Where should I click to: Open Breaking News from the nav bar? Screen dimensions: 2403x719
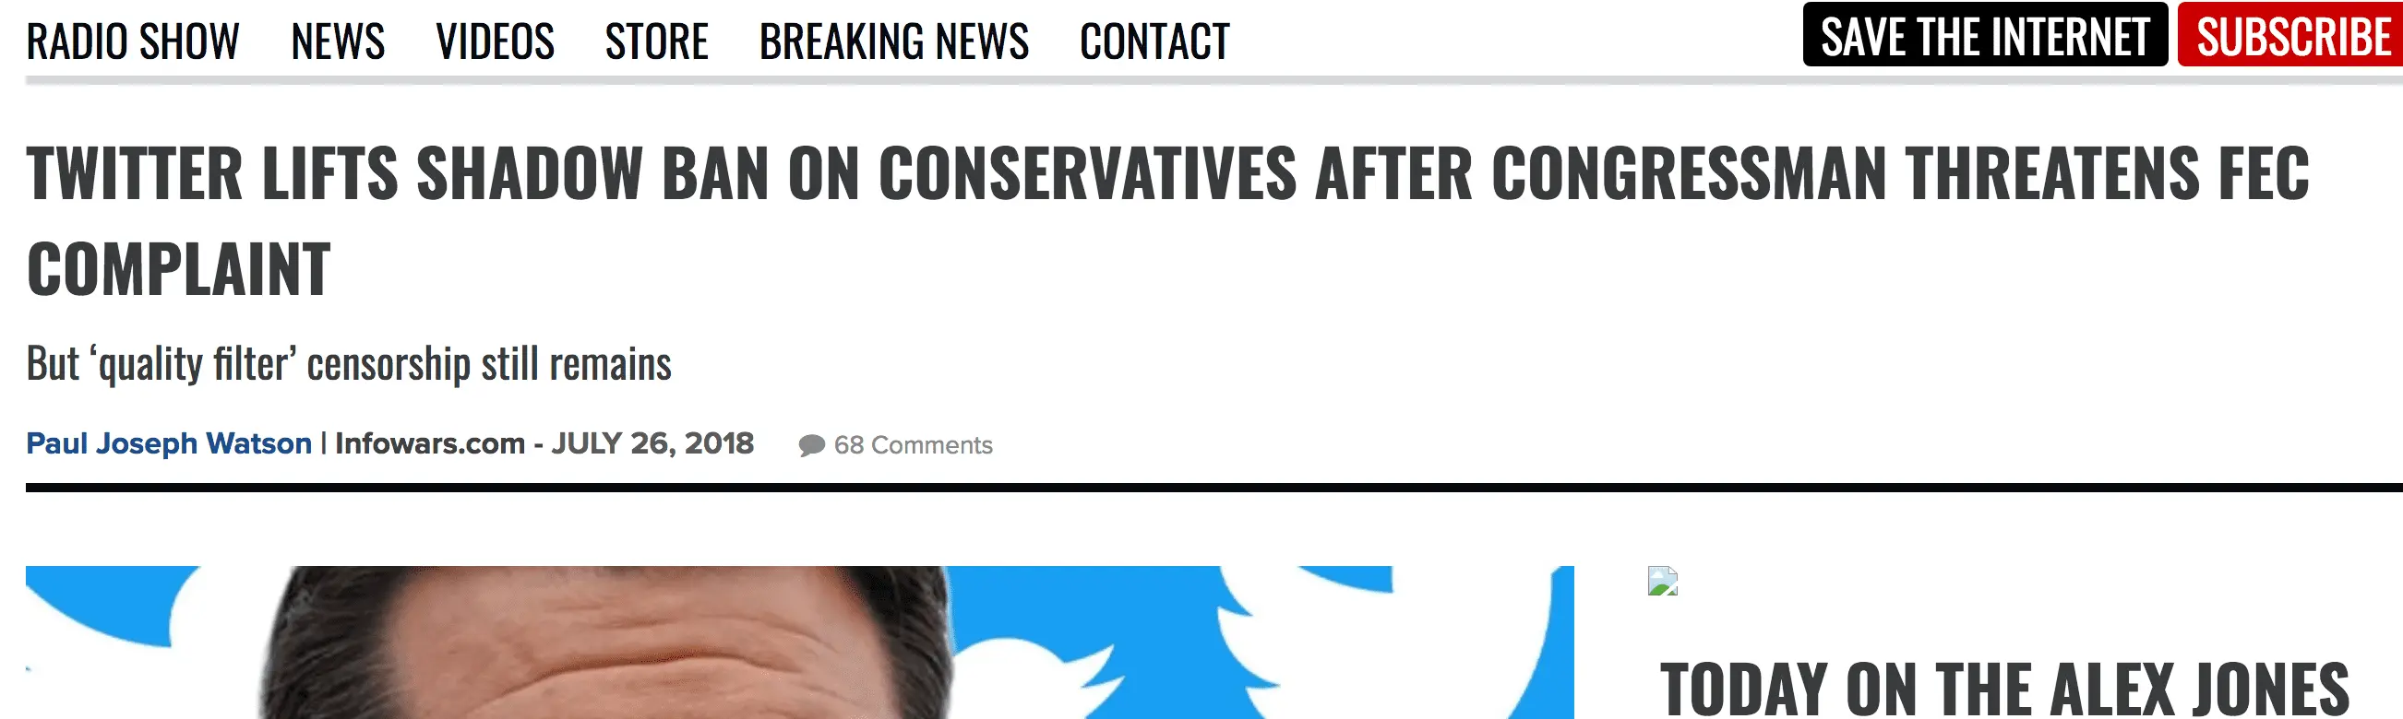coord(893,41)
